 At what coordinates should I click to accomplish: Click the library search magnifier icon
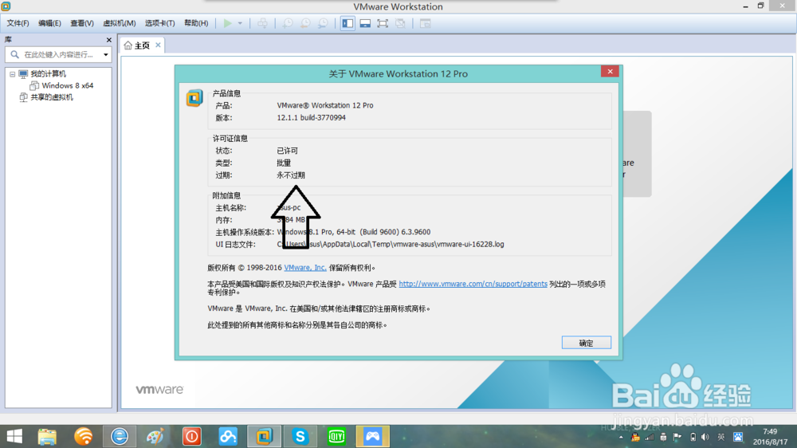click(14, 54)
